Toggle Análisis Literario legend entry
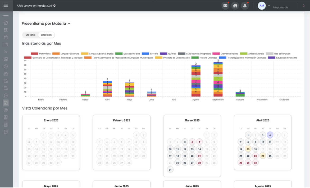 (252, 54)
